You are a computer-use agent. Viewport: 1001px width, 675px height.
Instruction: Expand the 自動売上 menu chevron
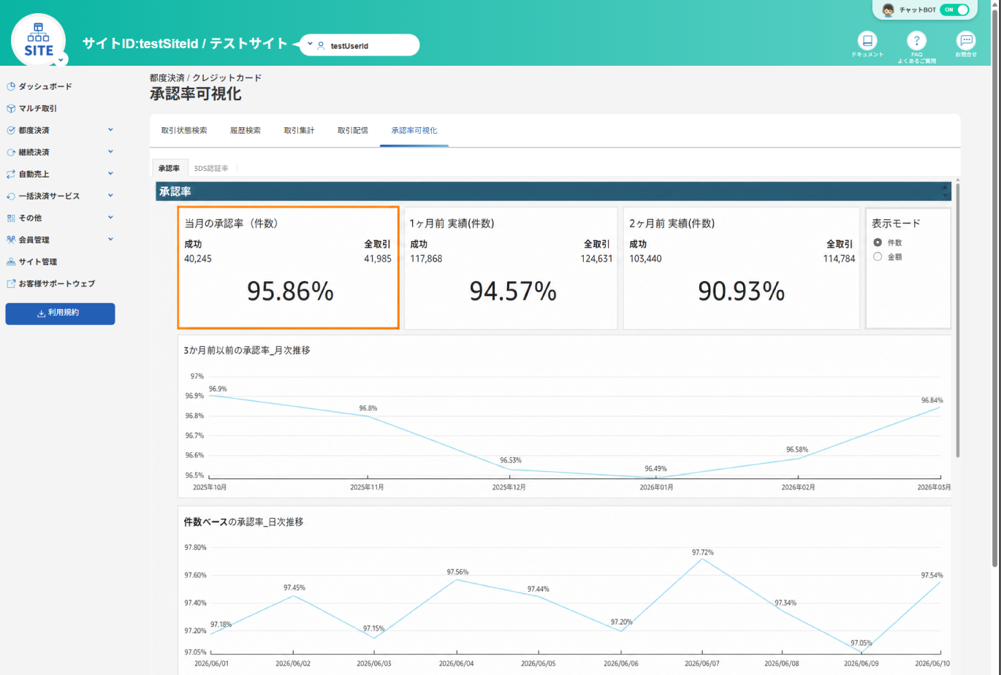110,174
